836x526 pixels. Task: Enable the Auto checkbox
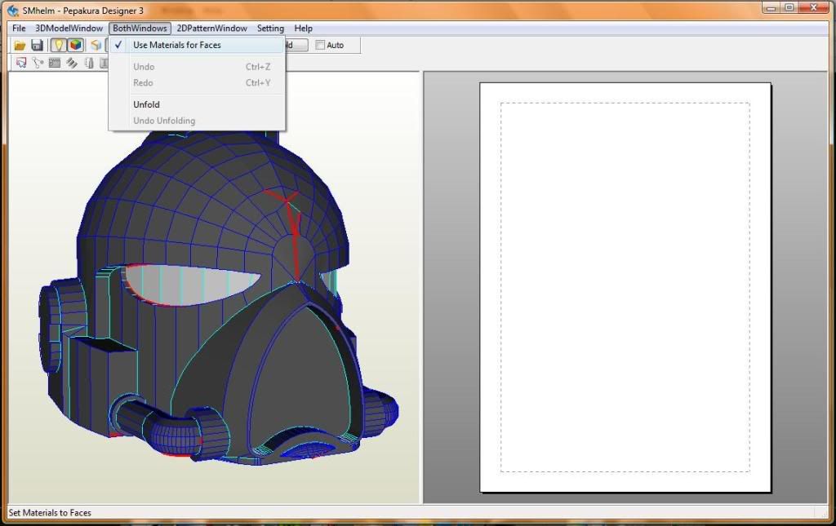[x=320, y=46]
